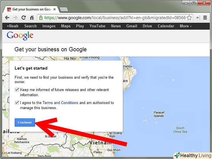Viewport: 212px width, 159px height.
Task: Click the green padlock security icon
Action: [41, 18]
